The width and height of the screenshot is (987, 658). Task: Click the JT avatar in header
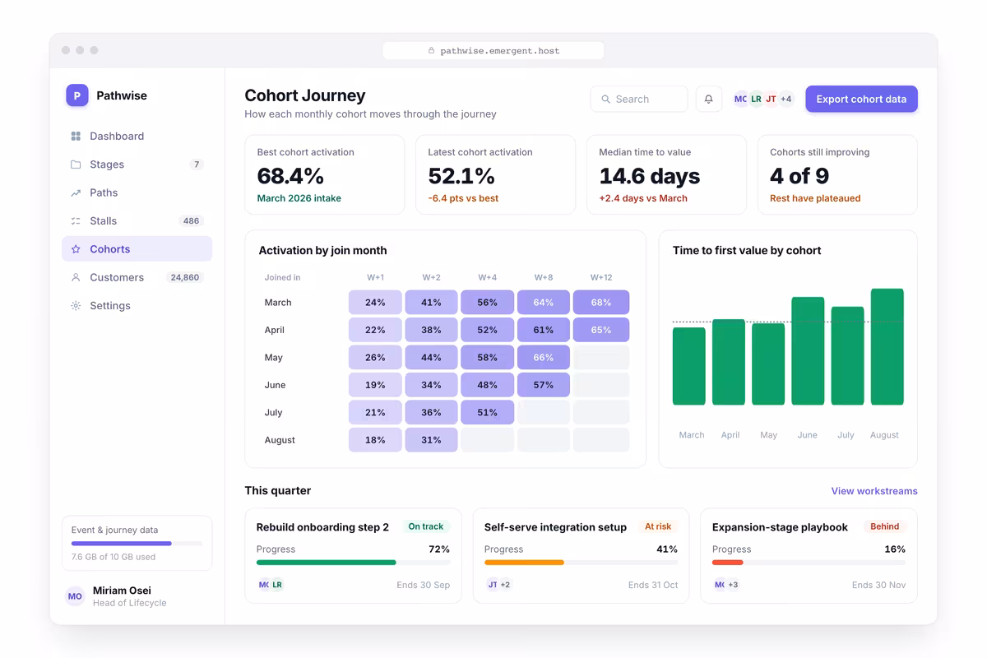pyautogui.click(x=771, y=99)
